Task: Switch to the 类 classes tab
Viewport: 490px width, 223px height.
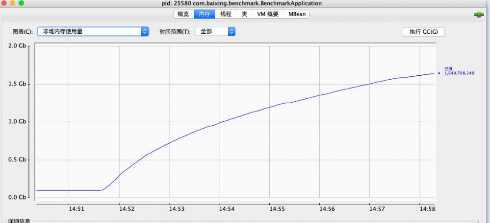Action: [244, 14]
